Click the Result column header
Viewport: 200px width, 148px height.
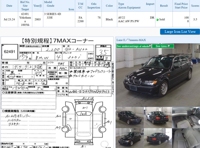tap(164, 6)
